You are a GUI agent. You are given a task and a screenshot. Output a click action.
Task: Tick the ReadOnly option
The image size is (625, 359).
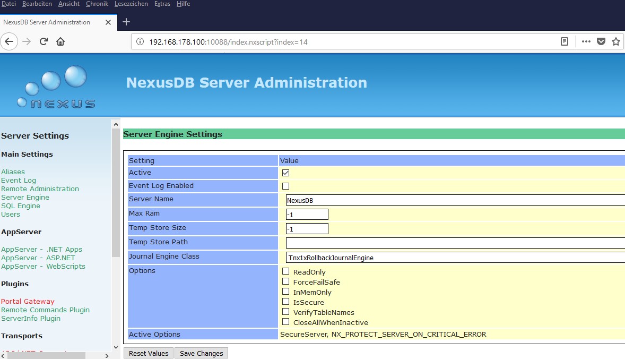coord(285,271)
